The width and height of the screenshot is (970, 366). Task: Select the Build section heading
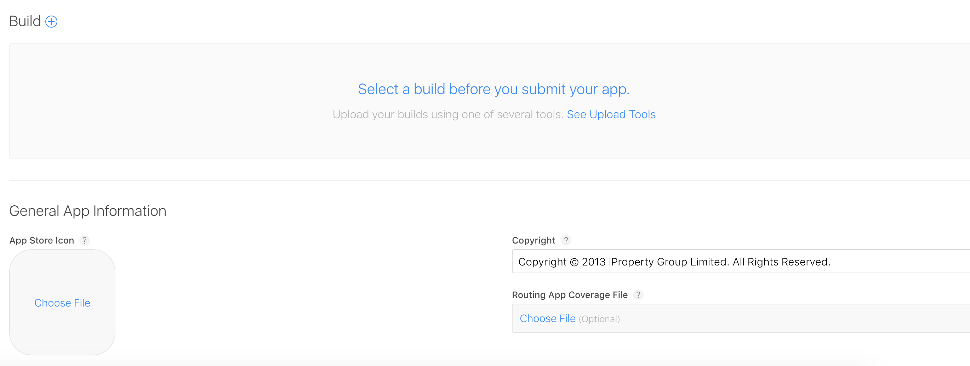tap(25, 22)
